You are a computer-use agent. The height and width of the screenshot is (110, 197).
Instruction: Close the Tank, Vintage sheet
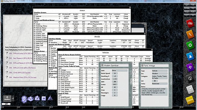tap(171, 63)
